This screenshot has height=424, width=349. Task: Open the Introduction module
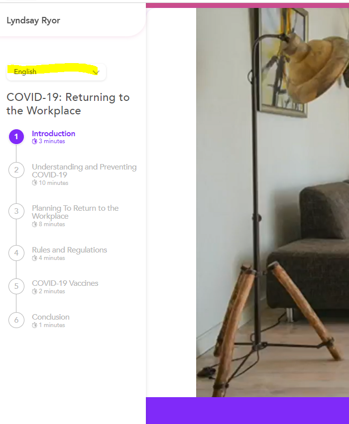click(54, 134)
